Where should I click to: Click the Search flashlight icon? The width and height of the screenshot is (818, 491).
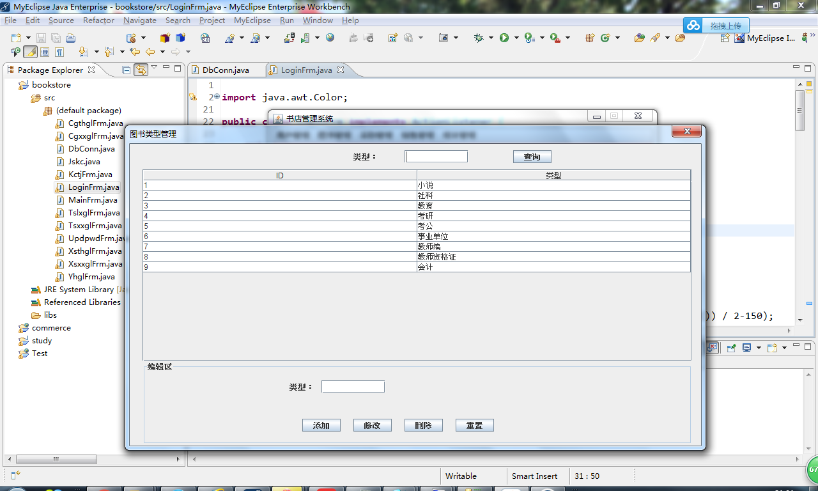pyautogui.click(x=655, y=38)
